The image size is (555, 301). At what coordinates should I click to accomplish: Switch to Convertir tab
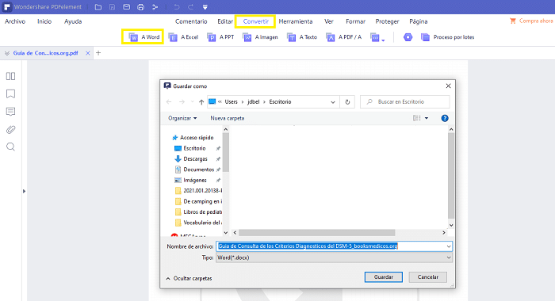pos(255,21)
